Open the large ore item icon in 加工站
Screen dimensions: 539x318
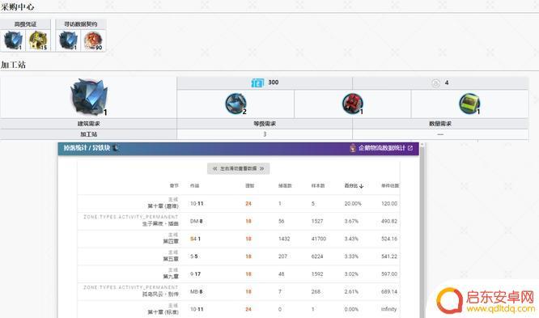[x=89, y=97]
